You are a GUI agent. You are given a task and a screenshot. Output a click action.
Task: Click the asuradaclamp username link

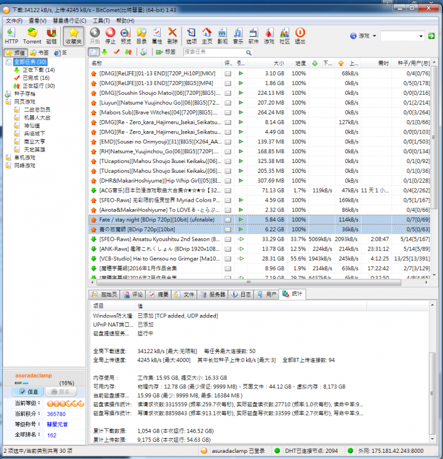(34, 375)
